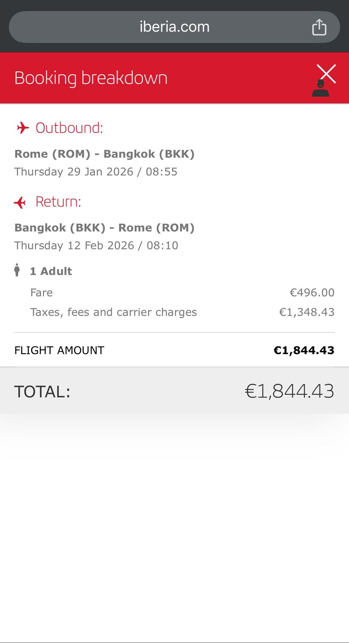Select the Outbound: heading

click(x=69, y=128)
